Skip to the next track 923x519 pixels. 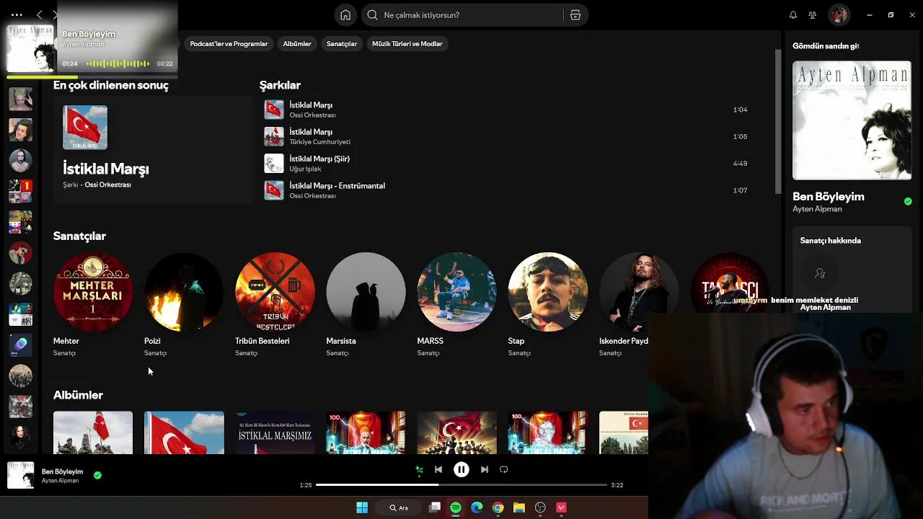[x=485, y=469]
